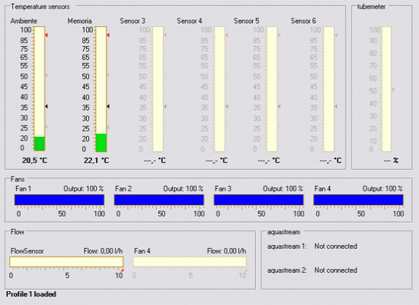Click the Ambiente 20,5 °C reading
The height and width of the screenshot is (305, 419).
coord(35,161)
